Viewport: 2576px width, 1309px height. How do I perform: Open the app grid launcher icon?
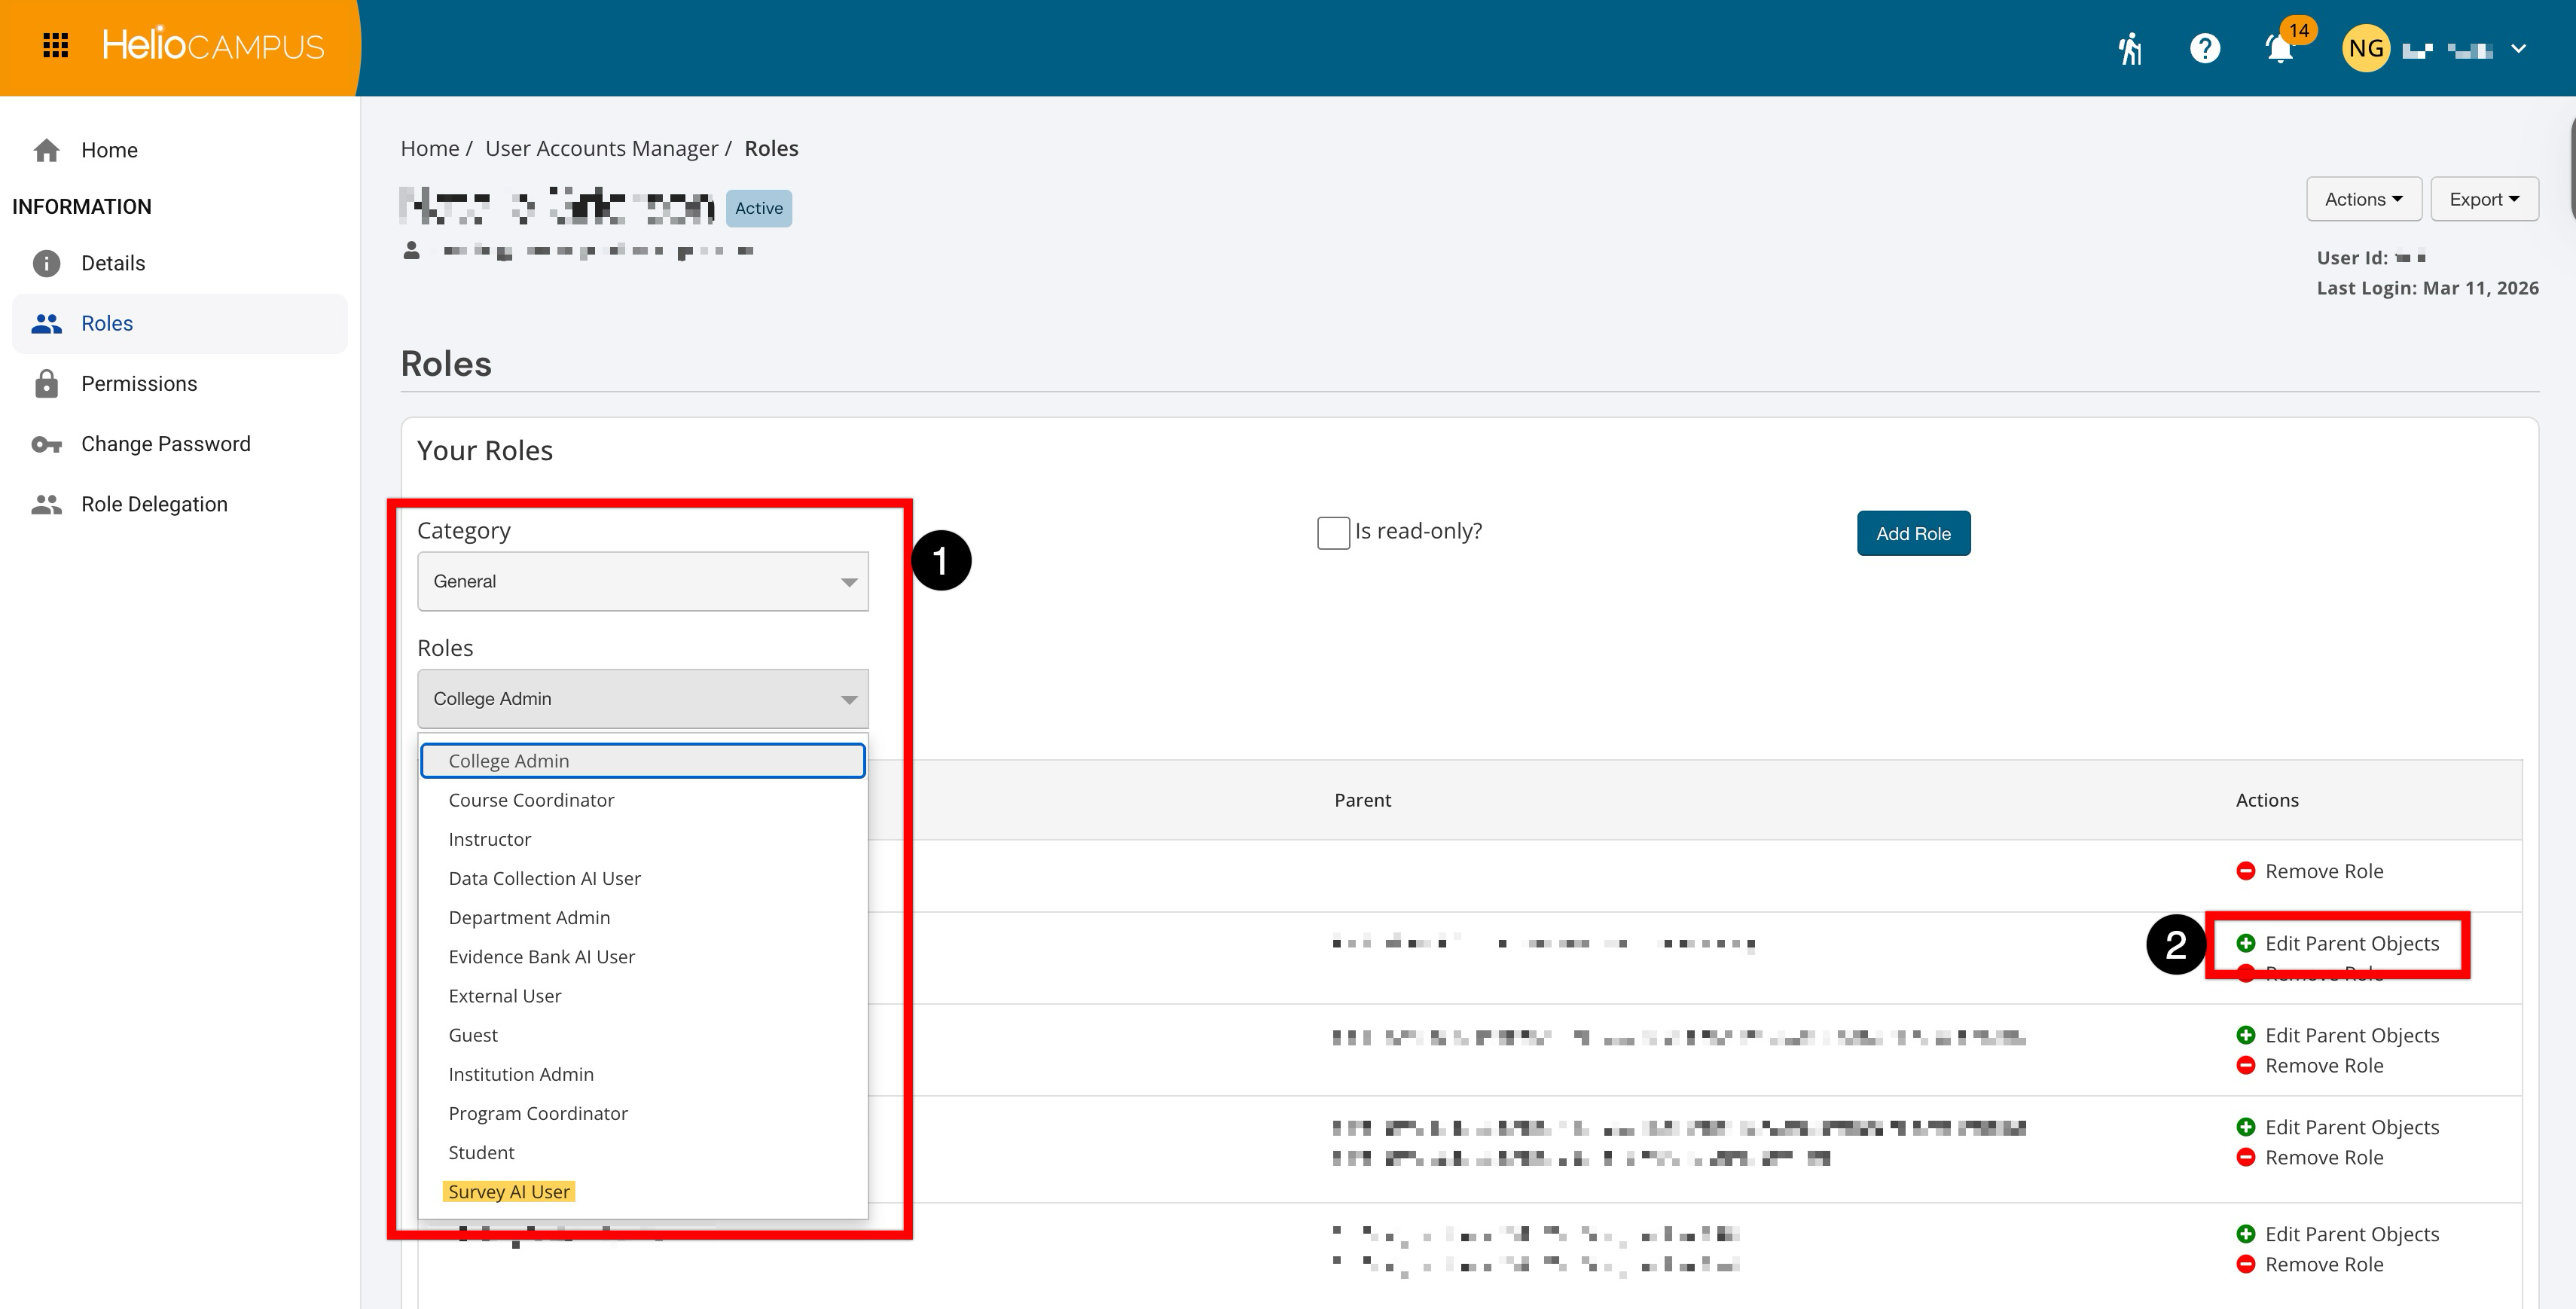(x=56, y=46)
